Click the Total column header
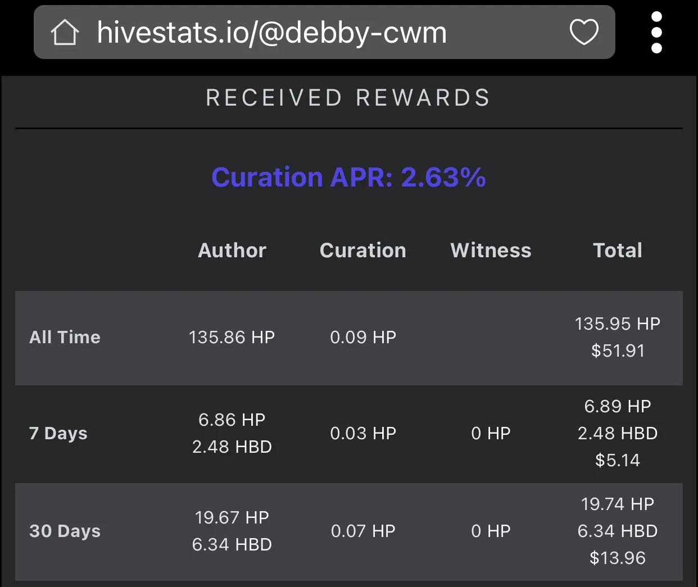 pyautogui.click(x=618, y=251)
